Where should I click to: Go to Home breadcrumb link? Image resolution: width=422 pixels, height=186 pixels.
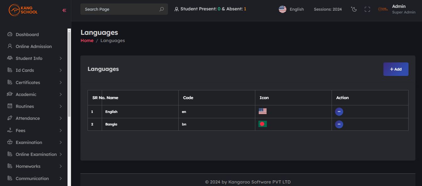point(87,40)
